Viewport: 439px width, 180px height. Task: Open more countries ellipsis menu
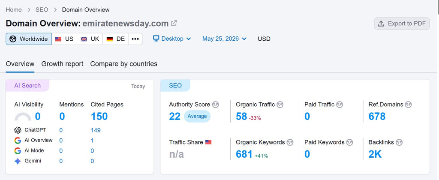(x=135, y=39)
